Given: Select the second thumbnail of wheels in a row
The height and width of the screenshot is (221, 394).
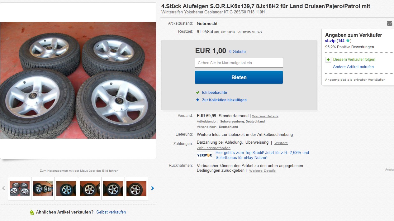Looking at the screenshot, I should pos(43,188).
